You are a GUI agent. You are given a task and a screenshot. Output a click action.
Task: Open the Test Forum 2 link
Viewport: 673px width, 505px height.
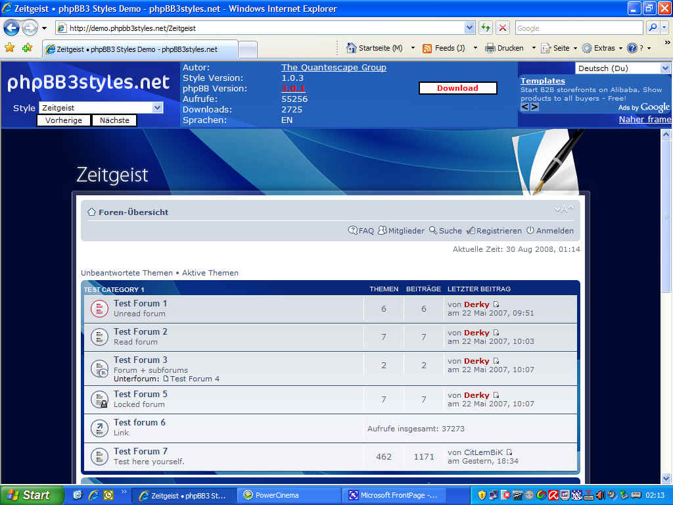coord(141,331)
